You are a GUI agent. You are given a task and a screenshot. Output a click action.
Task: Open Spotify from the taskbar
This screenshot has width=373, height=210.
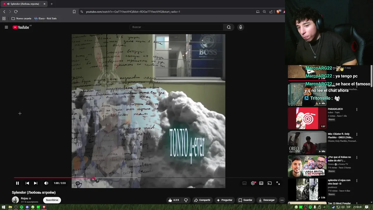pyautogui.click(x=22, y=207)
